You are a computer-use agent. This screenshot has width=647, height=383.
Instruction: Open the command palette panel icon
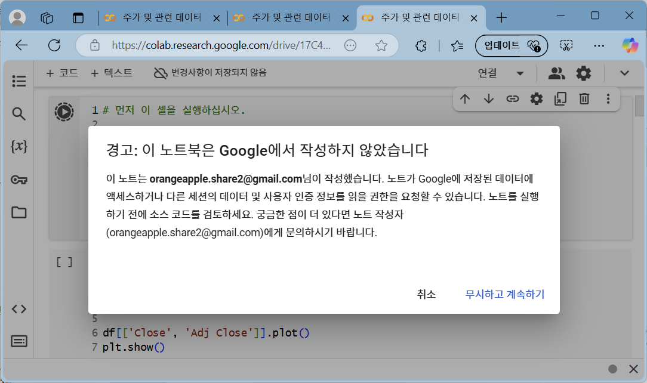pos(19,341)
